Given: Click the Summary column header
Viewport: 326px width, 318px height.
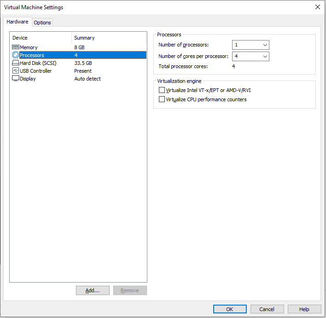Looking at the screenshot, I should [84, 38].
